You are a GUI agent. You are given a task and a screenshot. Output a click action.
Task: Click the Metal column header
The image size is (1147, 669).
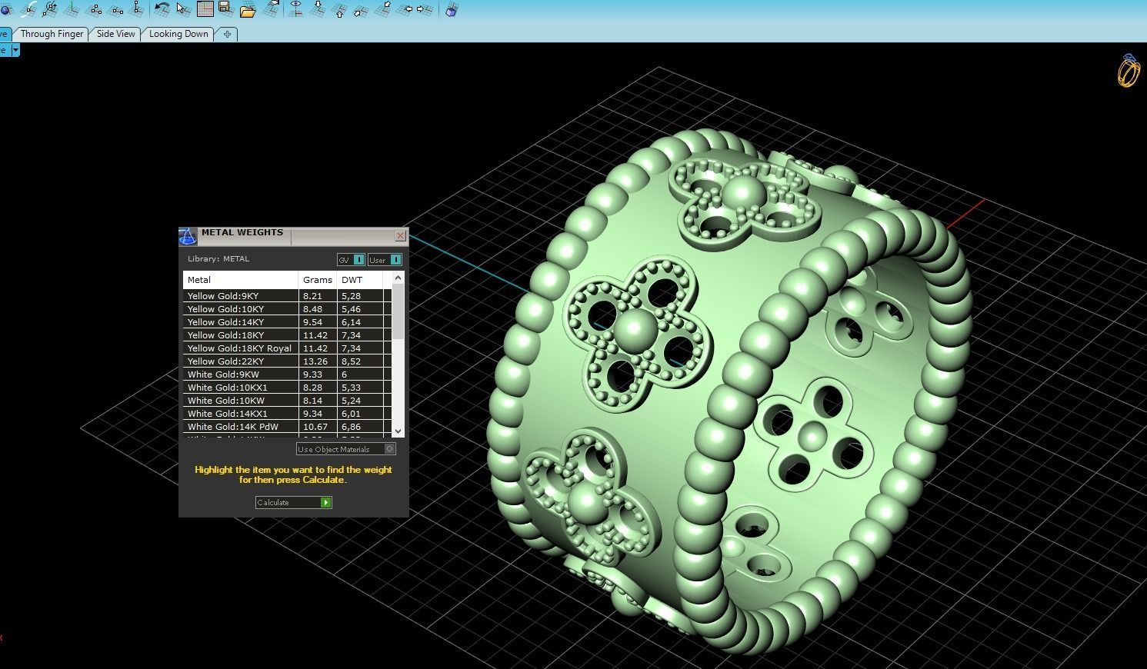(x=240, y=280)
